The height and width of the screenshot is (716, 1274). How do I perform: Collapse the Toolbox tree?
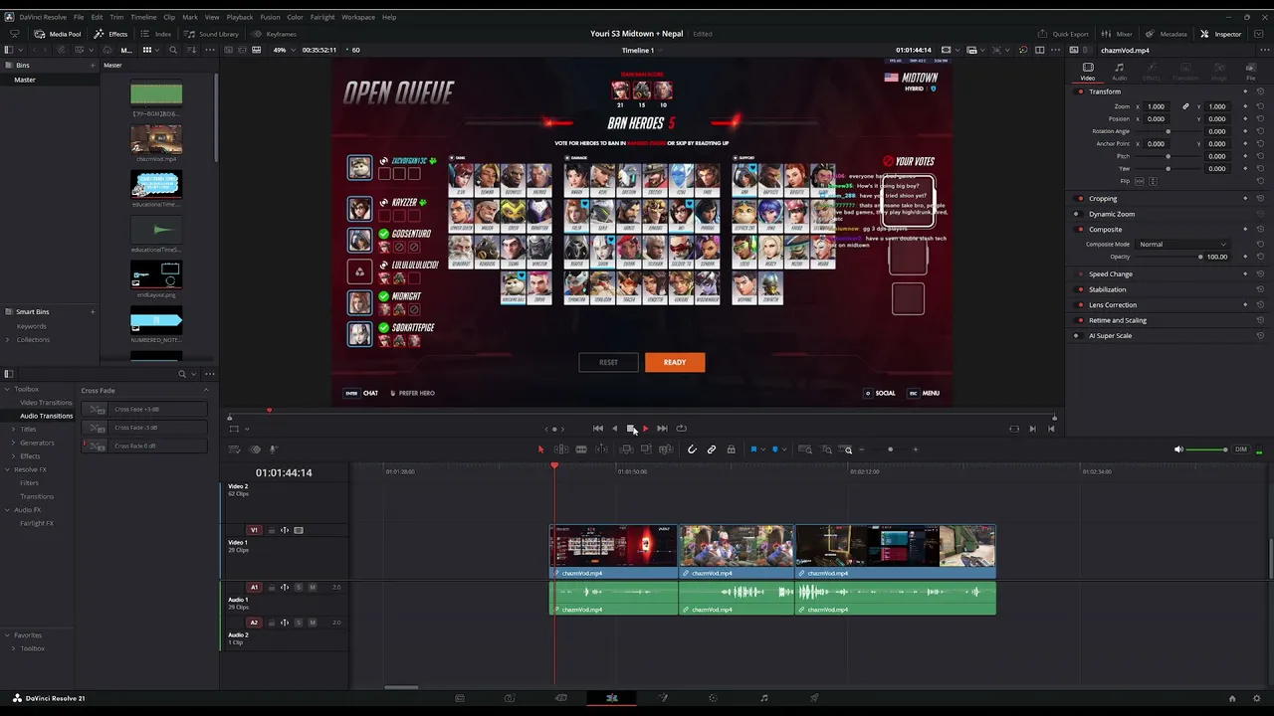click(7, 389)
